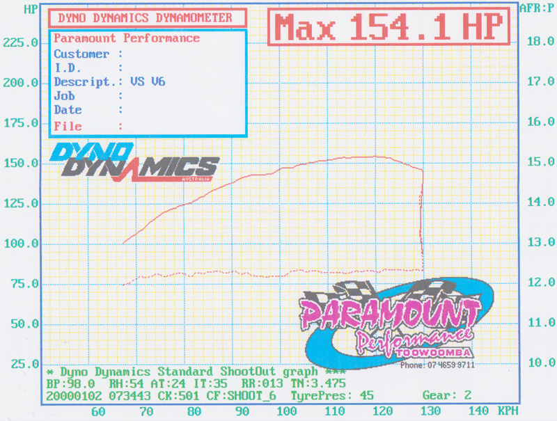
Task: Click the 'Paramount Performance' header text
Action: (127, 38)
